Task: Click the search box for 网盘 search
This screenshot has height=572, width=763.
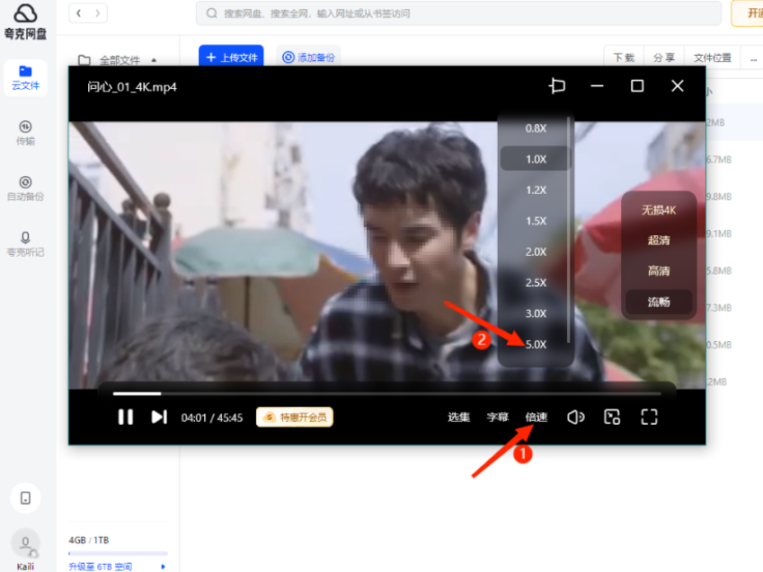Action: click(458, 13)
